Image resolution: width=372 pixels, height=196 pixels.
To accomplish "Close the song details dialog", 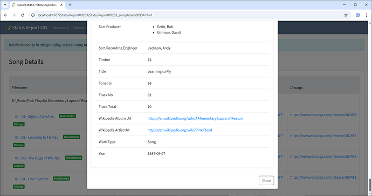I will pos(266,180).
